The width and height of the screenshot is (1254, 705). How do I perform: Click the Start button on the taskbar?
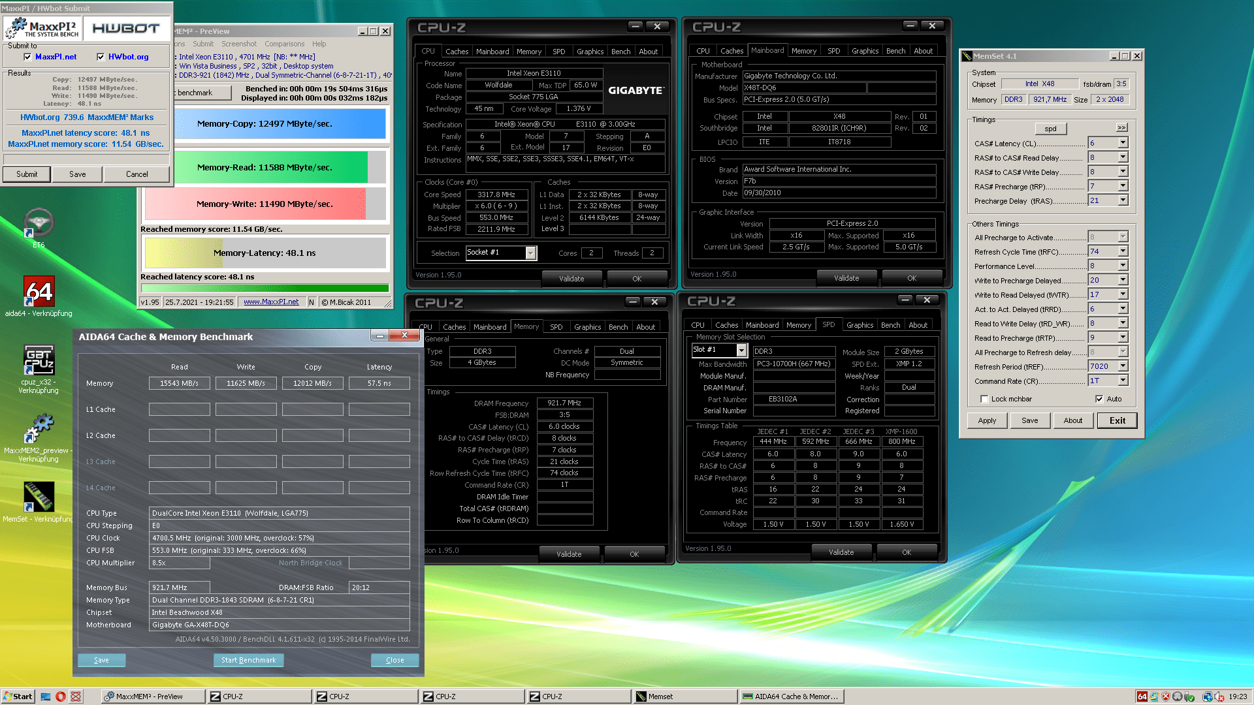17,697
